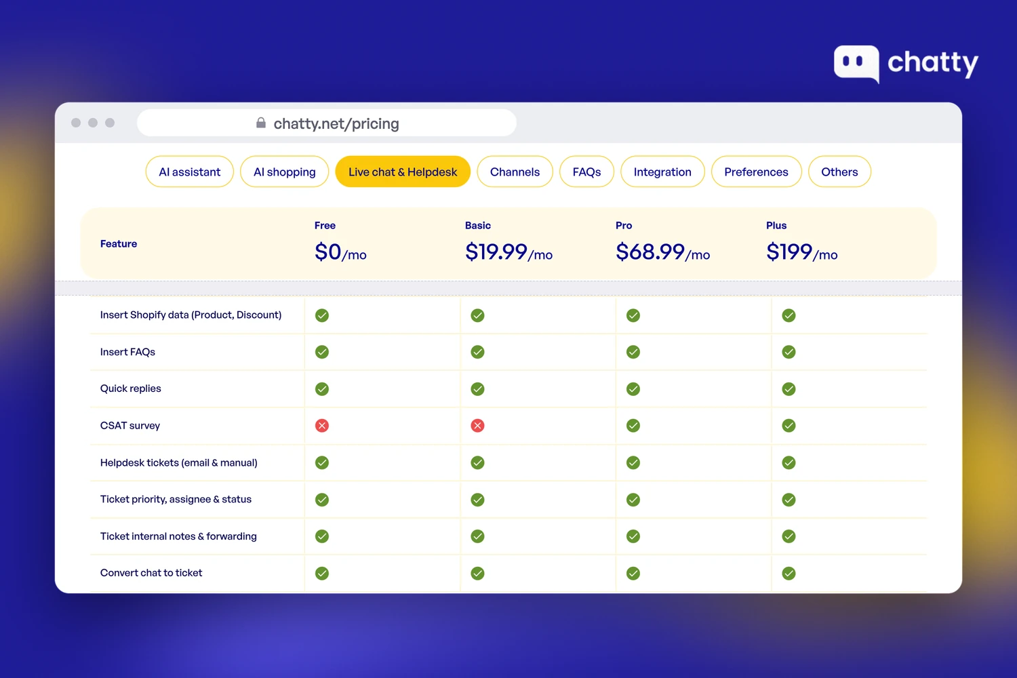1017x678 pixels.
Task: Click the CSAT survey feature label
Action: pos(130,426)
